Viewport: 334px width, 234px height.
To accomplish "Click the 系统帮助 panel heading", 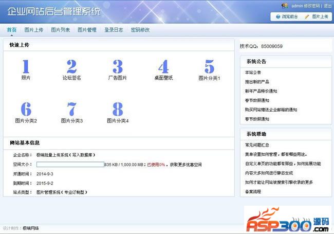I will (256, 134).
